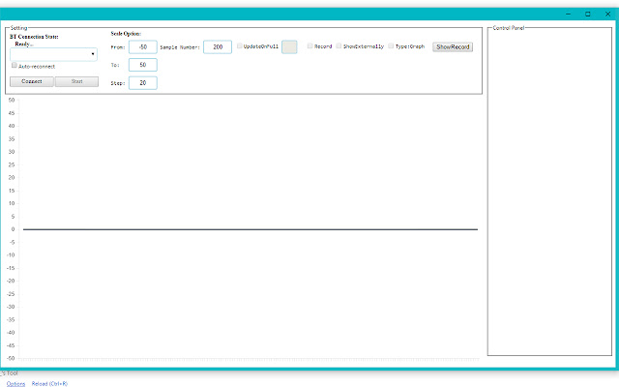The image size is (619, 387).
Task: Click the Start button
Action: point(76,81)
